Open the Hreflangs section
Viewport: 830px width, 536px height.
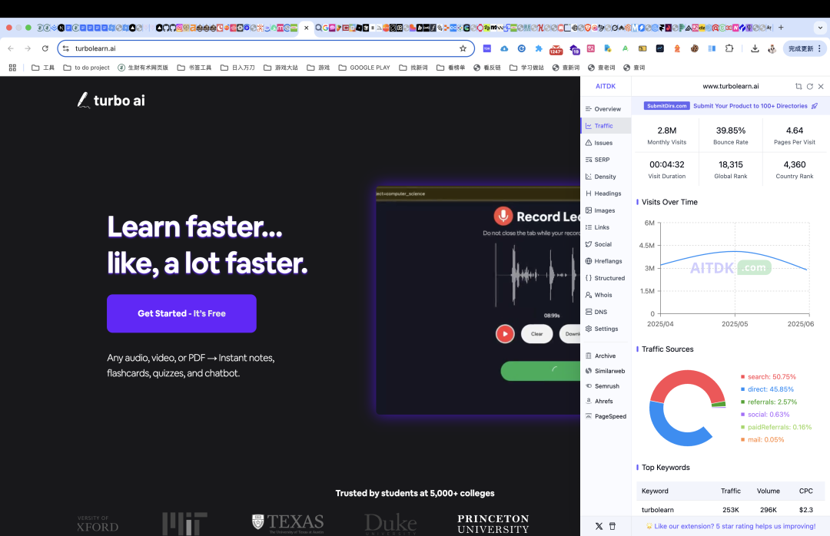[603, 261]
